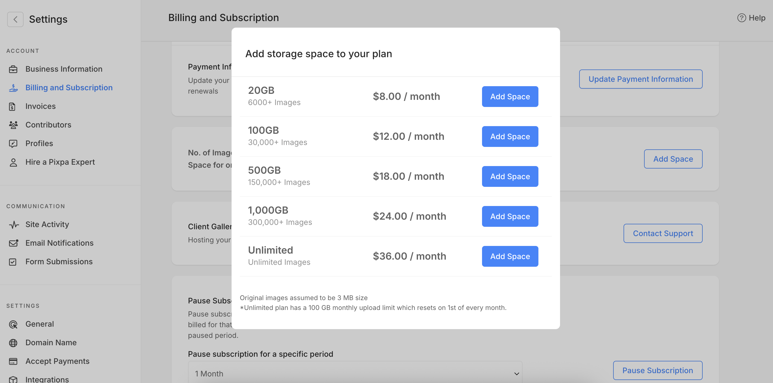
Task: Add 1,000GB storage for $24.00 monthly
Action: 509,216
